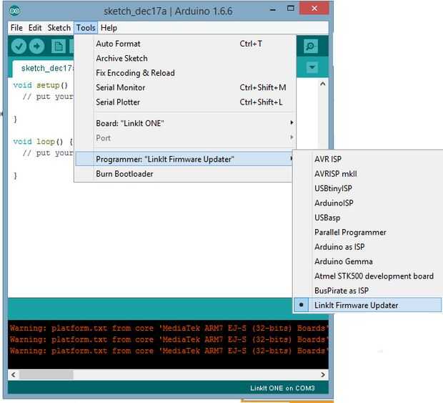443x403 pixels.
Task: Select USBtinyISP programmer option
Action: (x=333, y=188)
